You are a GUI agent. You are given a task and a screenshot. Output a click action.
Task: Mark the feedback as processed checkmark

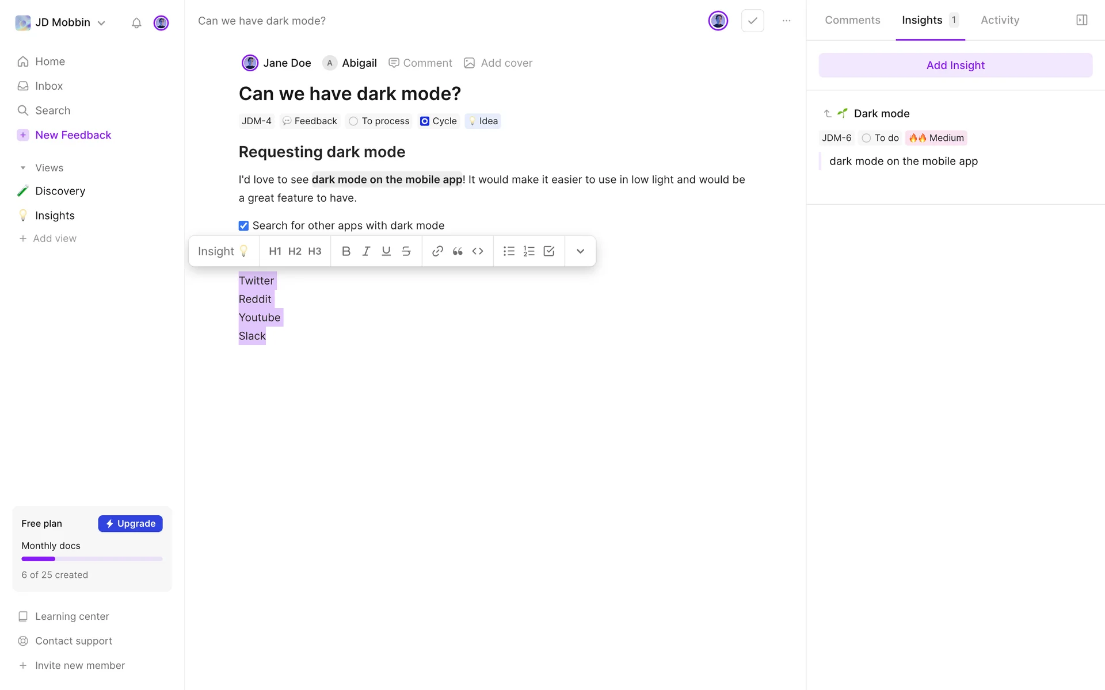(752, 21)
